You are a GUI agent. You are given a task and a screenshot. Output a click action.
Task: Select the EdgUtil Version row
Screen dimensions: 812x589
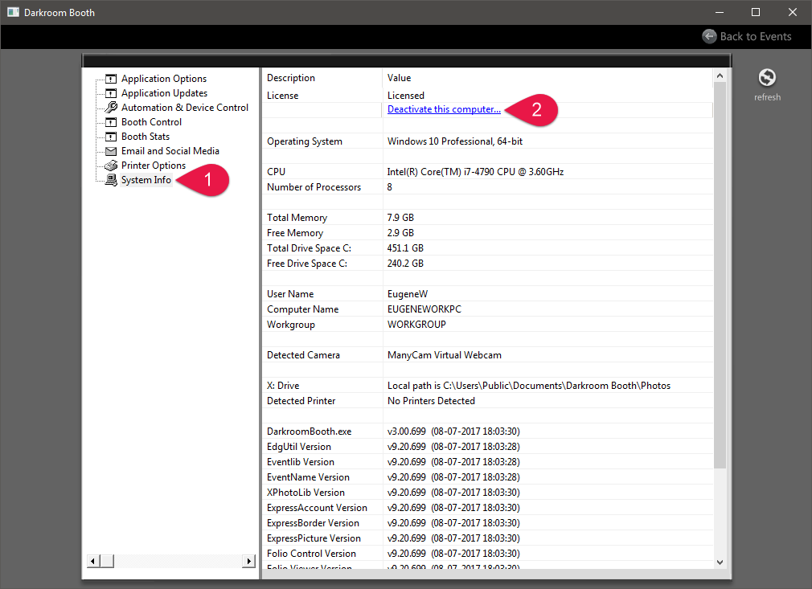pyautogui.click(x=487, y=447)
